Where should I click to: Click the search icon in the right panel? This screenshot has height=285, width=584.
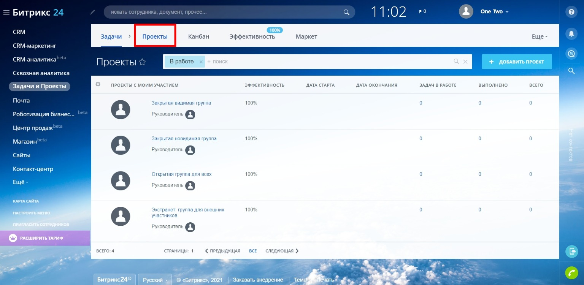(571, 71)
